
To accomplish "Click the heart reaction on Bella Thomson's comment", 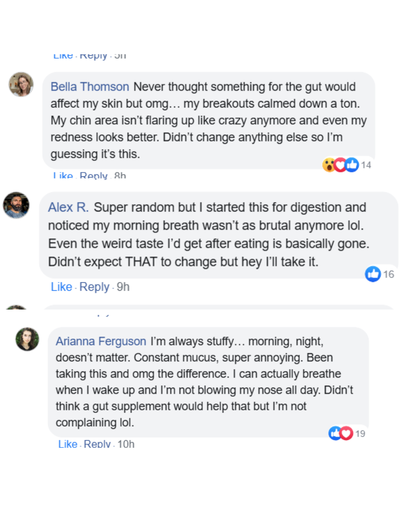I will point(340,165).
